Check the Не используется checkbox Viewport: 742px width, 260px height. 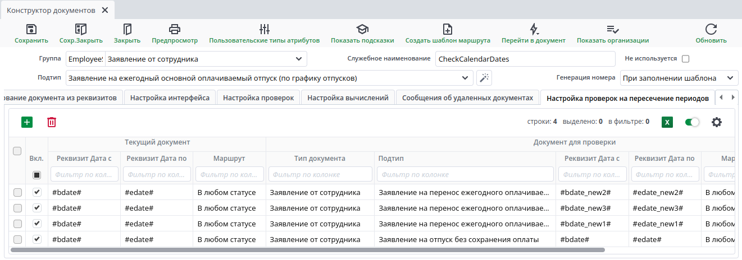coord(685,59)
